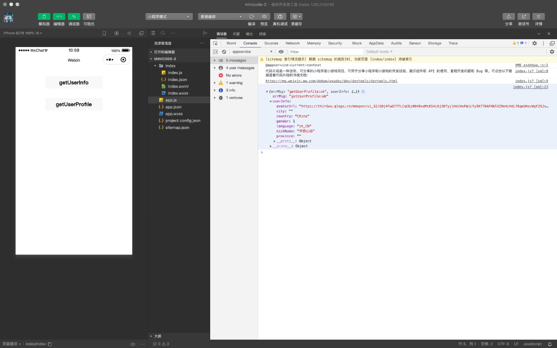Switch to the Storage tab
557x348 pixels.
(434, 43)
